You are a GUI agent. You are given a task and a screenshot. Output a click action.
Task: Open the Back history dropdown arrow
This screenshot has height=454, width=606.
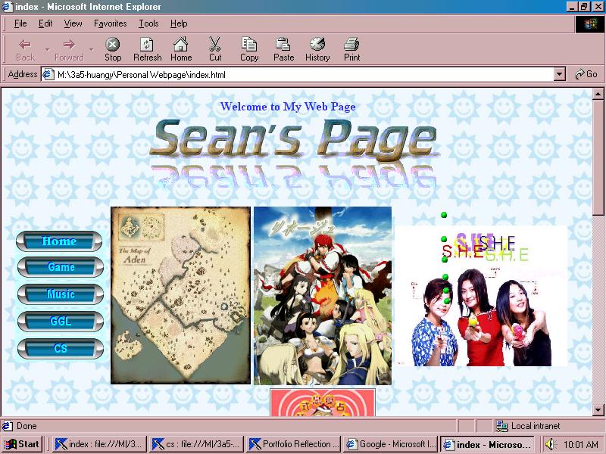click(x=47, y=49)
